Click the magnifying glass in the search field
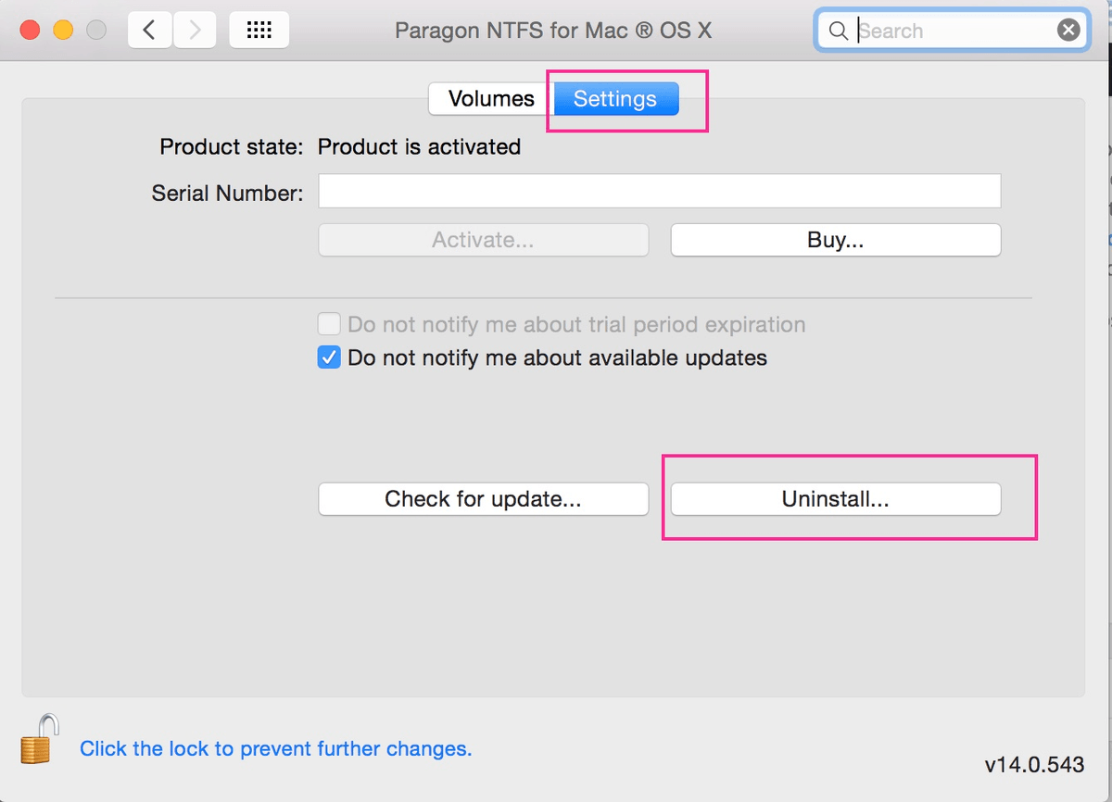Screen dimensions: 1112x802 838,30
